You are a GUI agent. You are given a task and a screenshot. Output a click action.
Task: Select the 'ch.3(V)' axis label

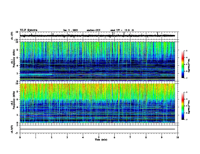(x=12, y=129)
